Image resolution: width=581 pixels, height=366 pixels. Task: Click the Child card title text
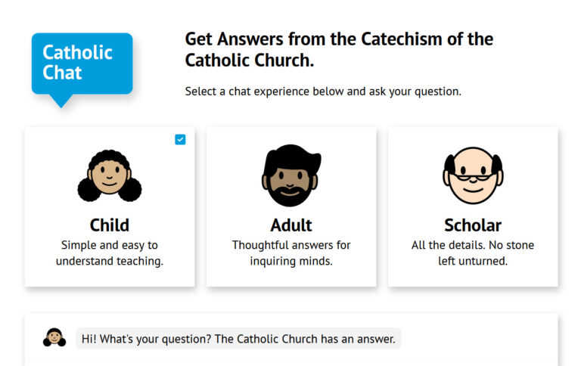110,225
